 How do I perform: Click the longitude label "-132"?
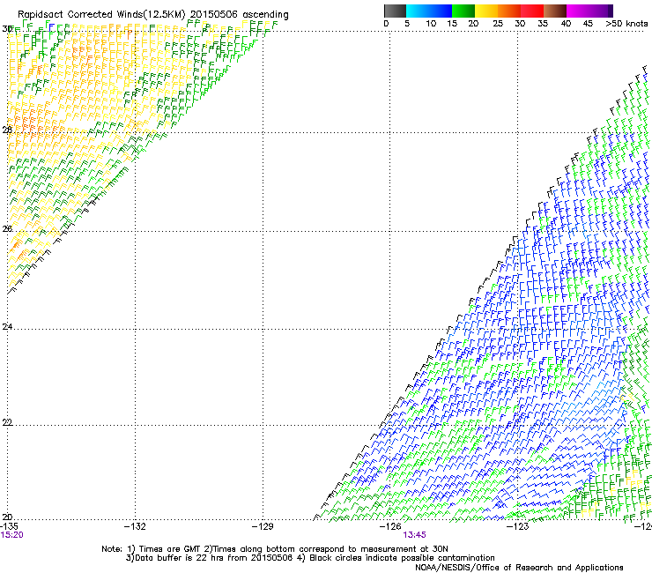135,526
